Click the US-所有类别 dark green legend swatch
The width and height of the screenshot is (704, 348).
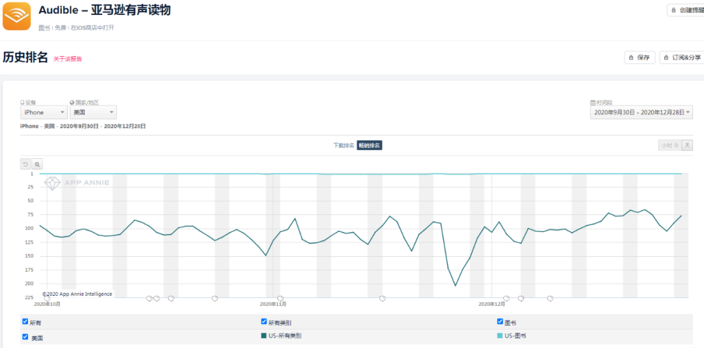pos(264,336)
